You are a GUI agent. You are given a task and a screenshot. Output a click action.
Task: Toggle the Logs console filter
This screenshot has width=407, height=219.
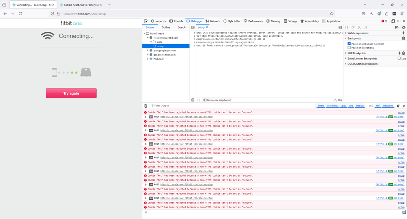point(343,106)
